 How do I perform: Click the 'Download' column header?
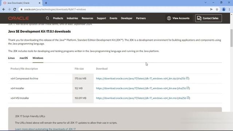(x=102, y=69)
